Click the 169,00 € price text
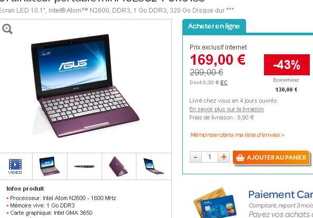This screenshot has width=313, height=218. [218, 60]
